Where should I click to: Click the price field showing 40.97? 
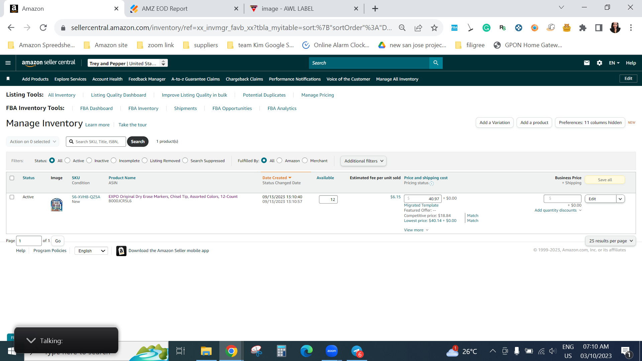tap(423, 199)
